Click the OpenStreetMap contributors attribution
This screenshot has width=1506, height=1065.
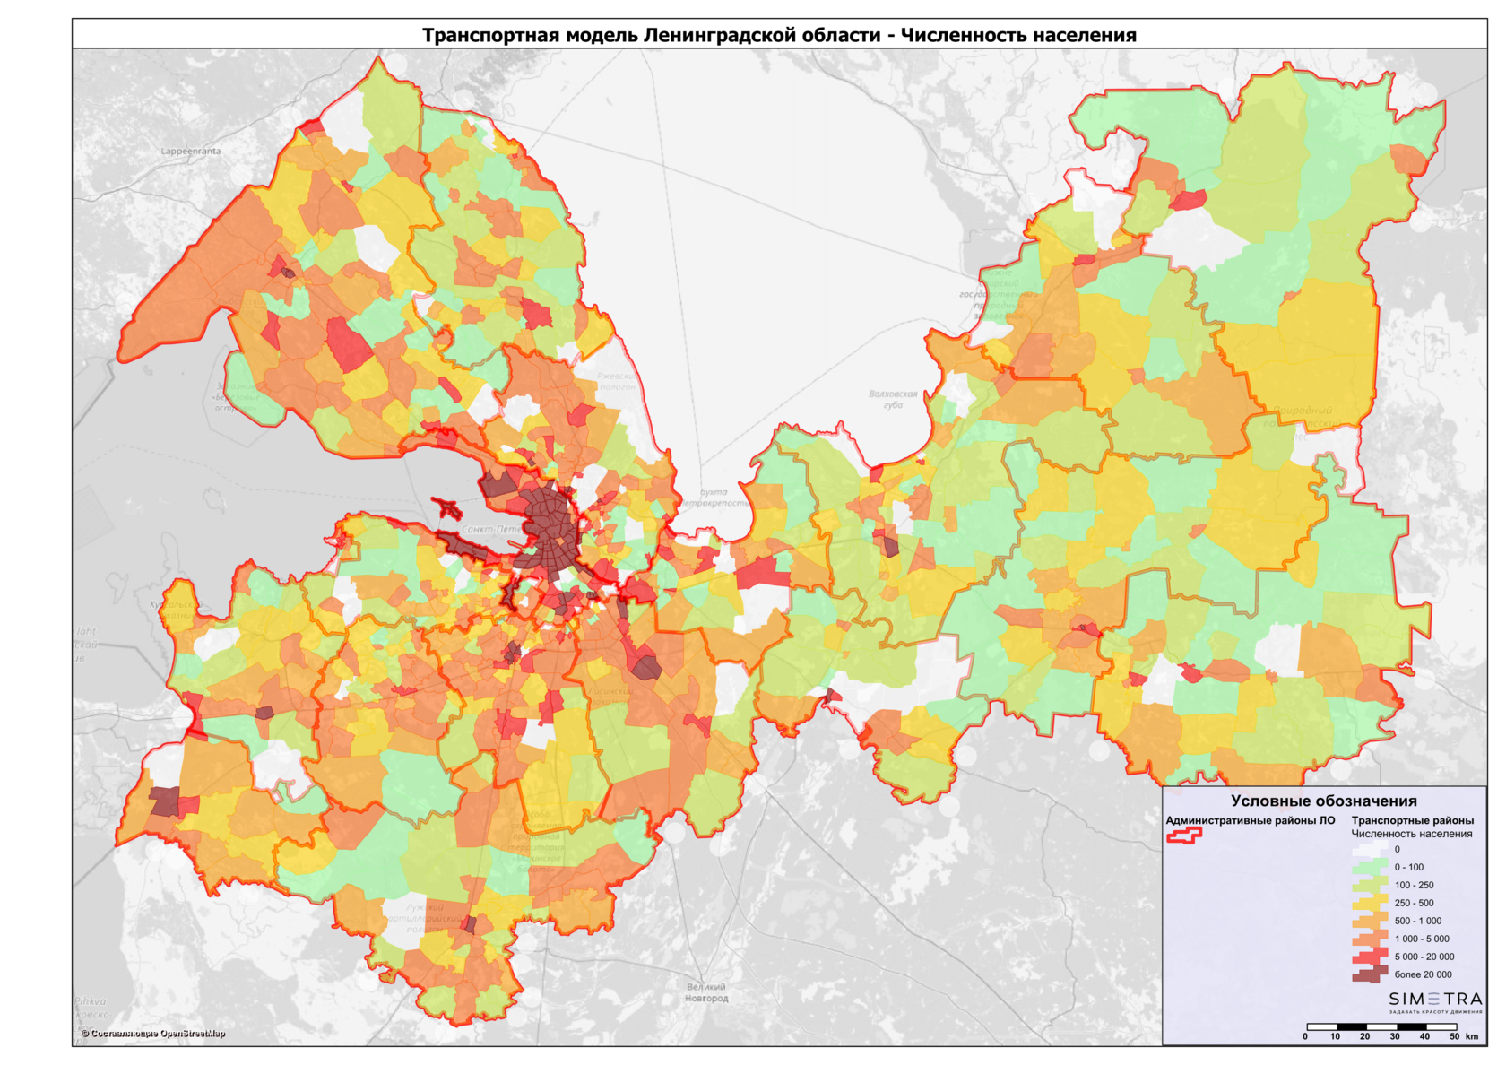(x=152, y=1034)
